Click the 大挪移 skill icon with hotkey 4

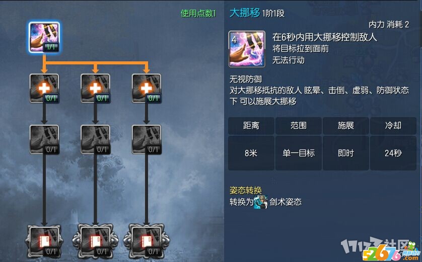[247, 49]
